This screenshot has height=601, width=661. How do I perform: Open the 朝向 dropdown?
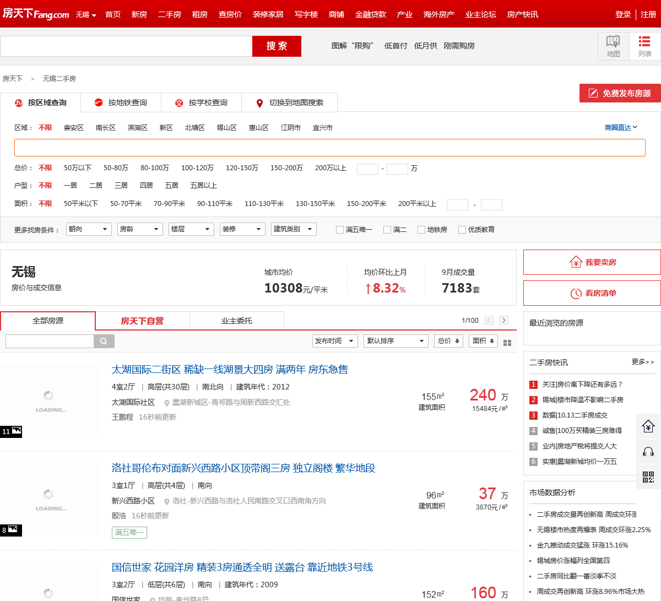[x=89, y=229]
